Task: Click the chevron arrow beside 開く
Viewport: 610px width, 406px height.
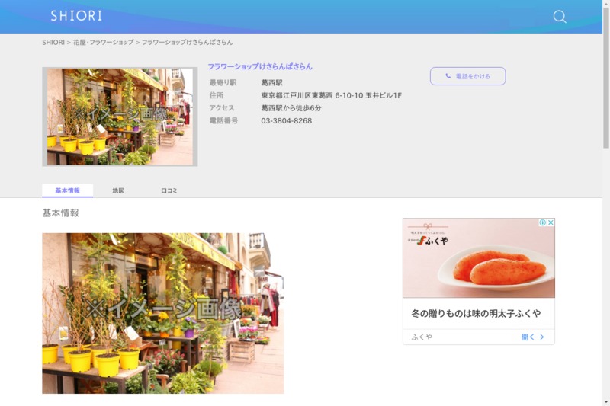Action: click(541, 337)
